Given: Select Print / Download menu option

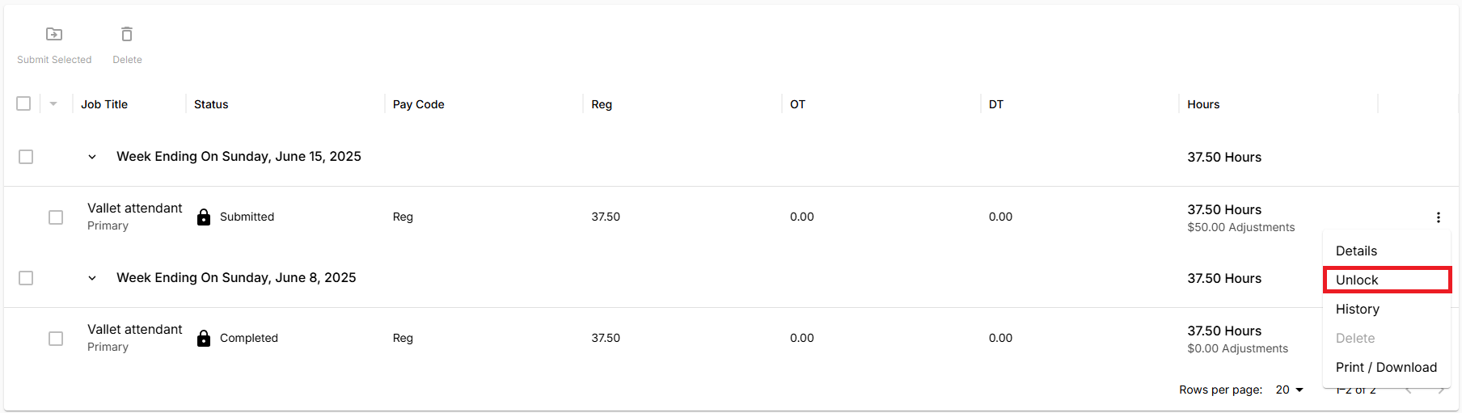Looking at the screenshot, I should pos(1387,367).
